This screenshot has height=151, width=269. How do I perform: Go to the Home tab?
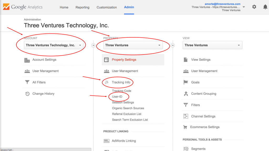tap(64, 7)
